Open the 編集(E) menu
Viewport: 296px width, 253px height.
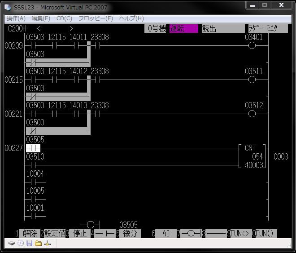point(41,18)
